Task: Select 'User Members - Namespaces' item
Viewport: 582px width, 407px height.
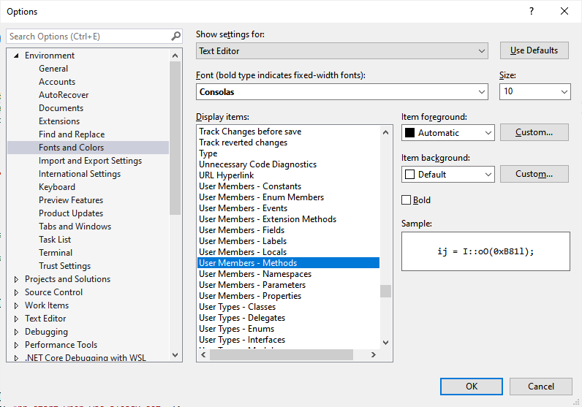Action: (288, 274)
